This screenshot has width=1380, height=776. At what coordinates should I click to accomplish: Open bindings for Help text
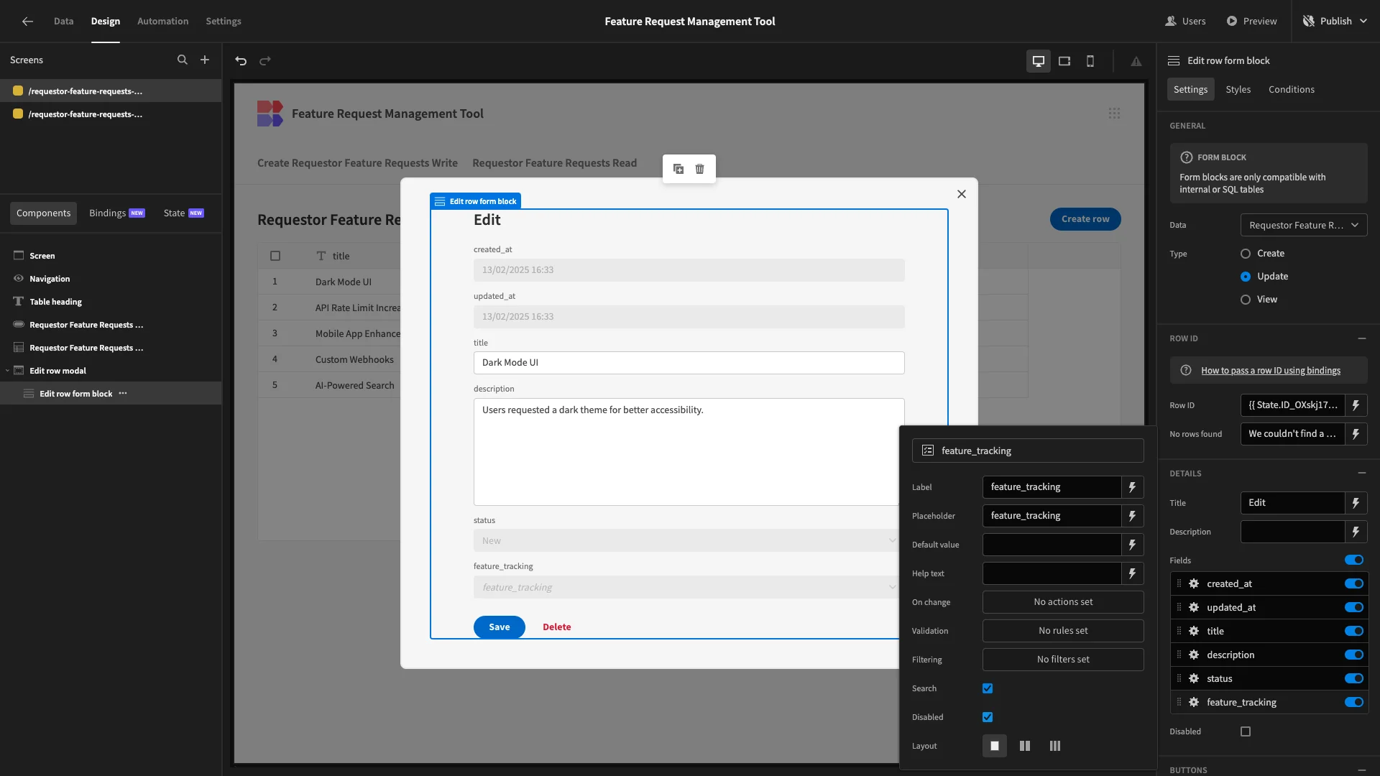click(1133, 573)
